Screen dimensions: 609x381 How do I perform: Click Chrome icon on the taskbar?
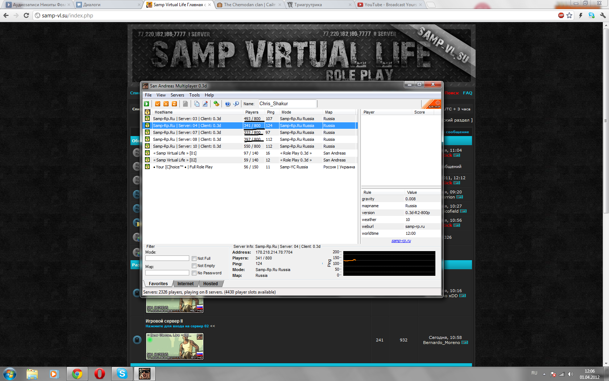[x=77, y=374]
